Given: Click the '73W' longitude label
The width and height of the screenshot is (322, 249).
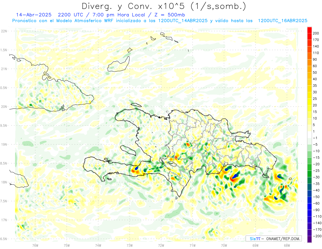Looking at the screenshot, I should 129,245.
